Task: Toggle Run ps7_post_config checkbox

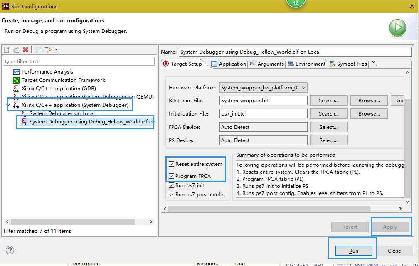Action: pyautogui.click(x=172, y=195)
